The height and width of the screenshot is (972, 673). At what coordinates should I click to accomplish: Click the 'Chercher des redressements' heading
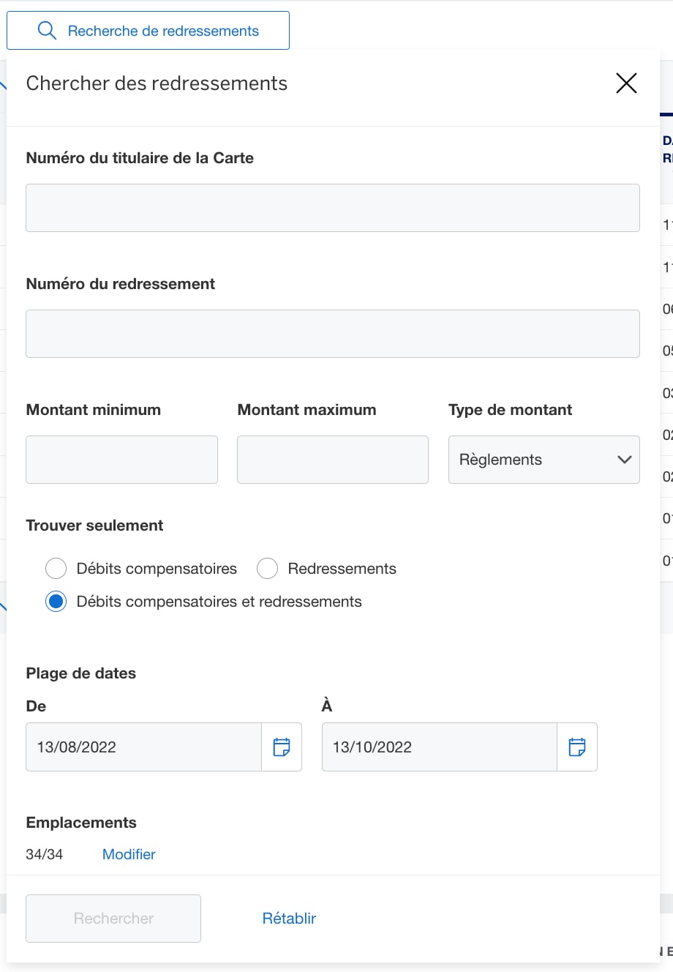point(156,83)
